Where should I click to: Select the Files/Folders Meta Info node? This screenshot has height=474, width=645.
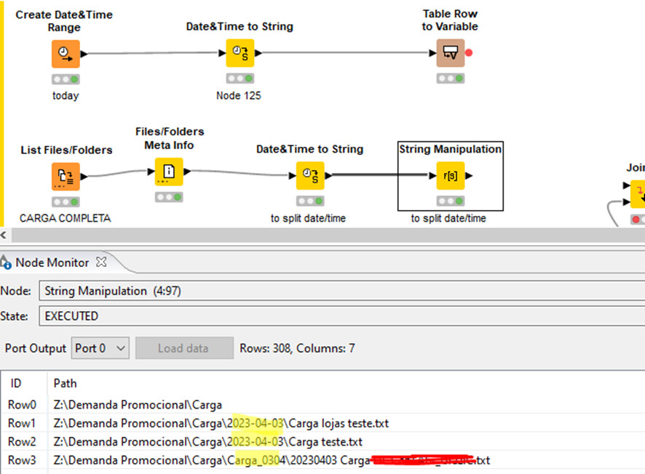point(169,172)
